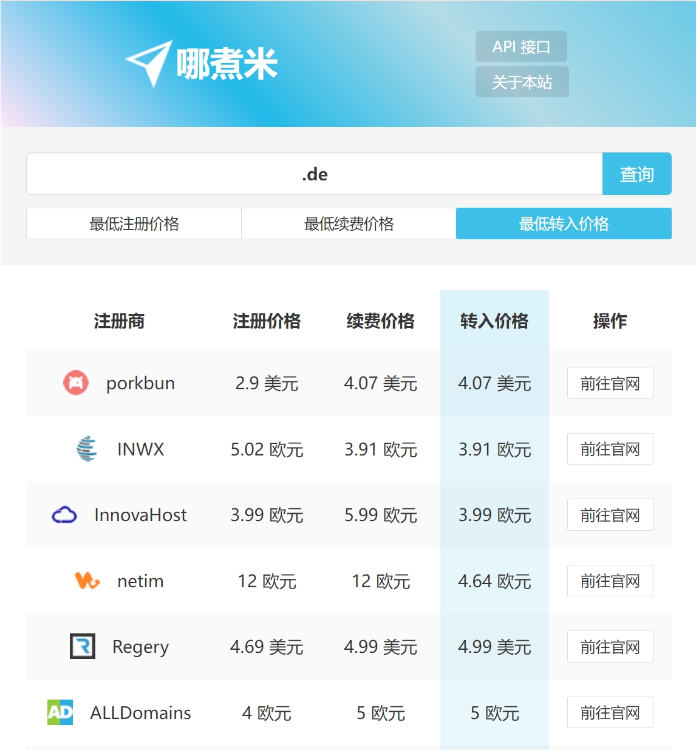696x750 pixels.
Task: Open InnovaHost 前往官网 link
Action: pyautogui.click(x=610, y=515)
